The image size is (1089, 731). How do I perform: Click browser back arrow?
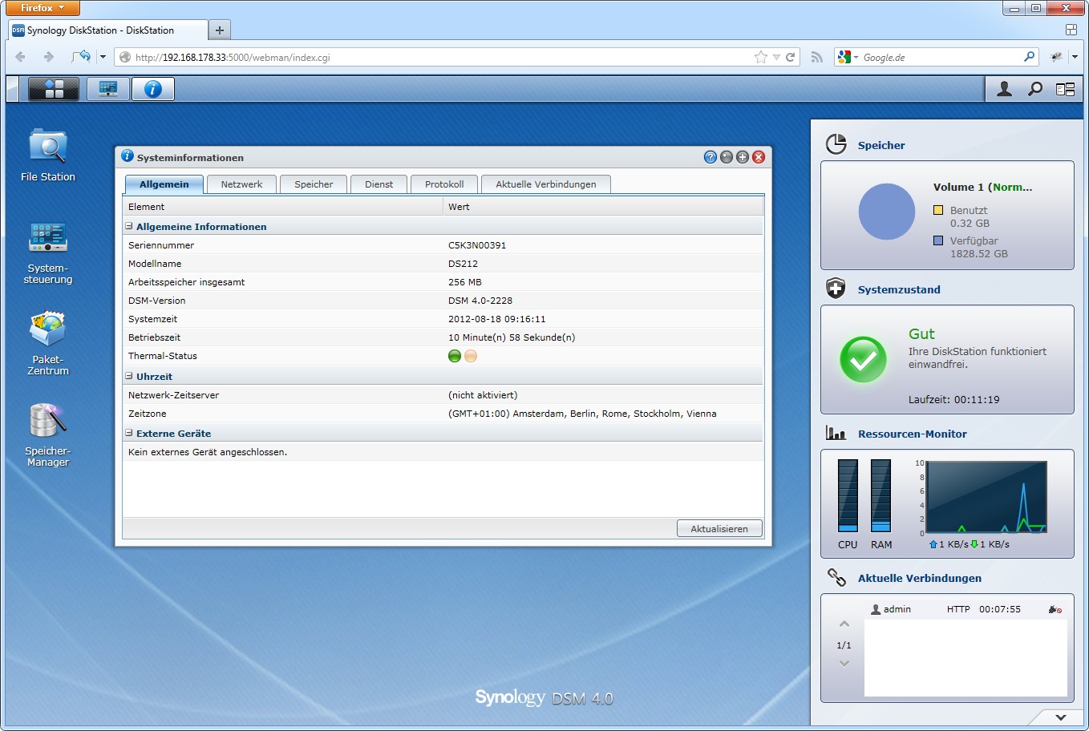[x=21, y=57]
